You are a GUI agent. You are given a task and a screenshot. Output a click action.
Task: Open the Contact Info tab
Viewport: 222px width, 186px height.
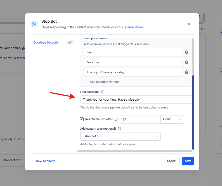[x=13, y=160]
